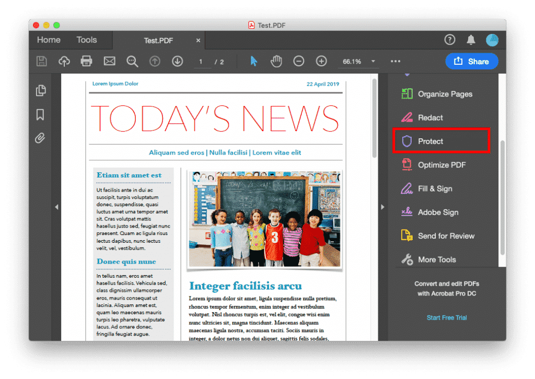Image resolution: width=535 pixels, height=379 pixels.
Task: Click the envelope email icon
Action: click(109, 62)
